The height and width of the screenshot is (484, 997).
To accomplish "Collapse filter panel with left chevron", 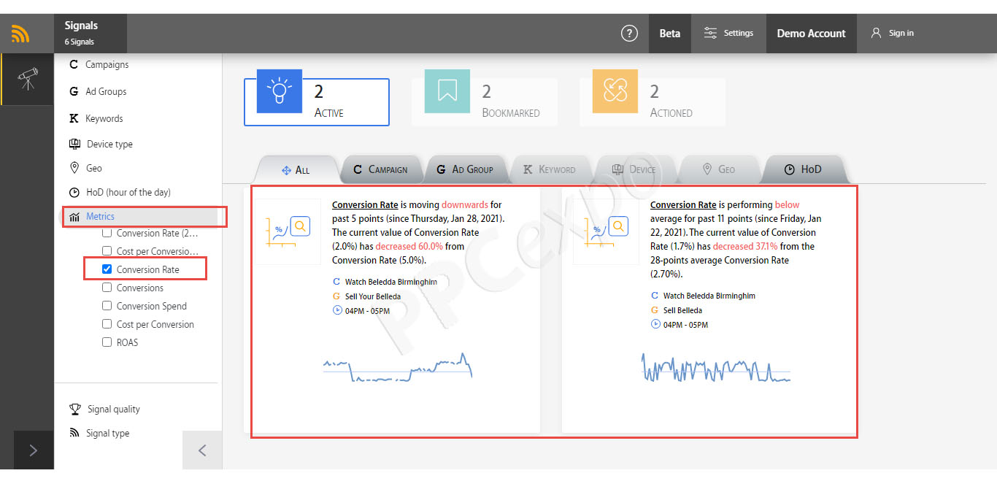I will (202, 450).
